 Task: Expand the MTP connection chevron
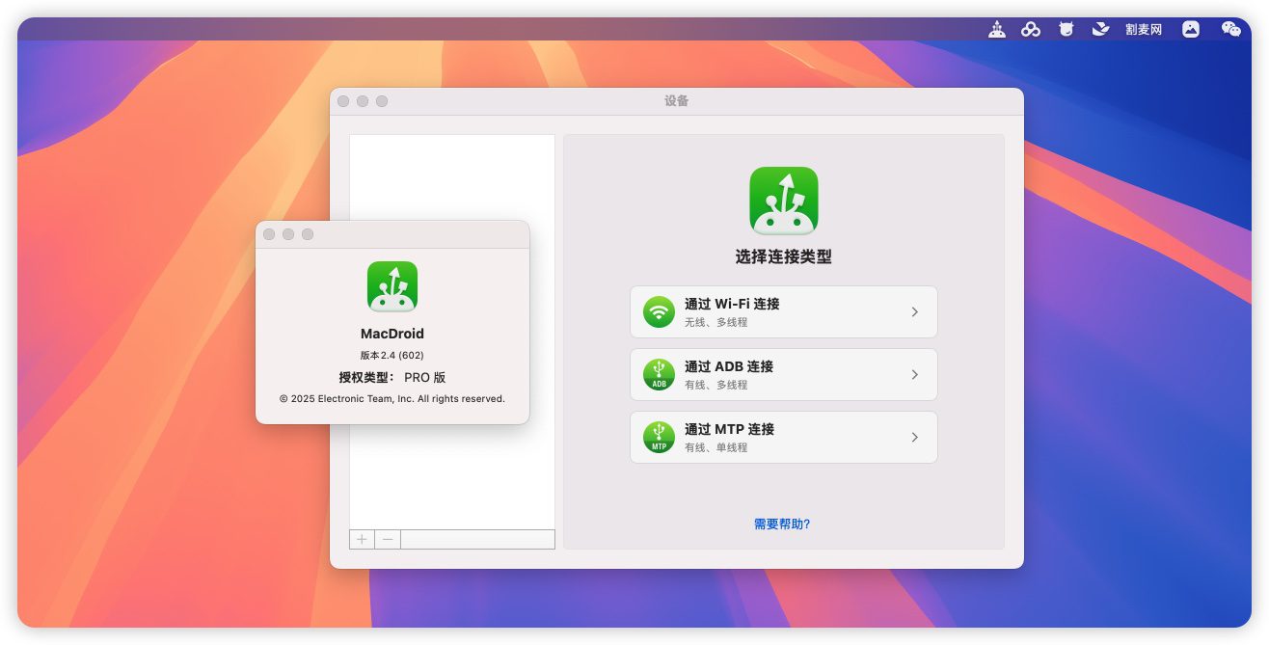915,437
